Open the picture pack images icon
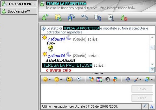156x110 pixels. click(147, 79)
